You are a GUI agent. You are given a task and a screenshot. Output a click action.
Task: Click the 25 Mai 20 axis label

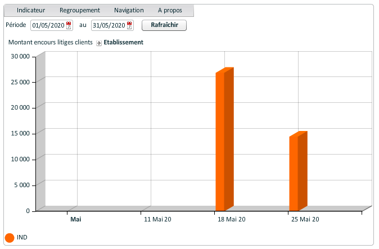305,219
